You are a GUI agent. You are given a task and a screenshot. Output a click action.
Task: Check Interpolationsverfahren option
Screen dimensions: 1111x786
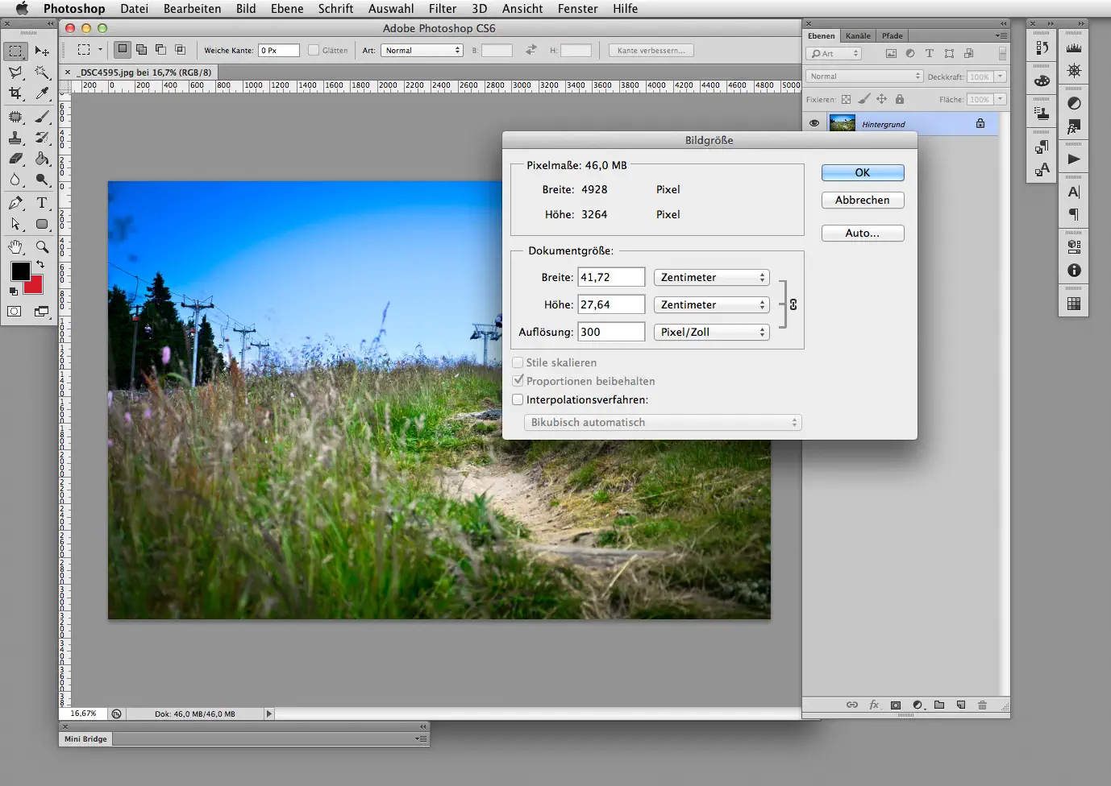[x=517, y=399]
